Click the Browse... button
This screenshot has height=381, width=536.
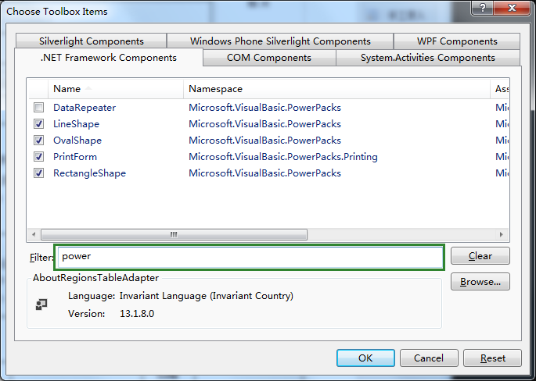click(x=480, y=282)
